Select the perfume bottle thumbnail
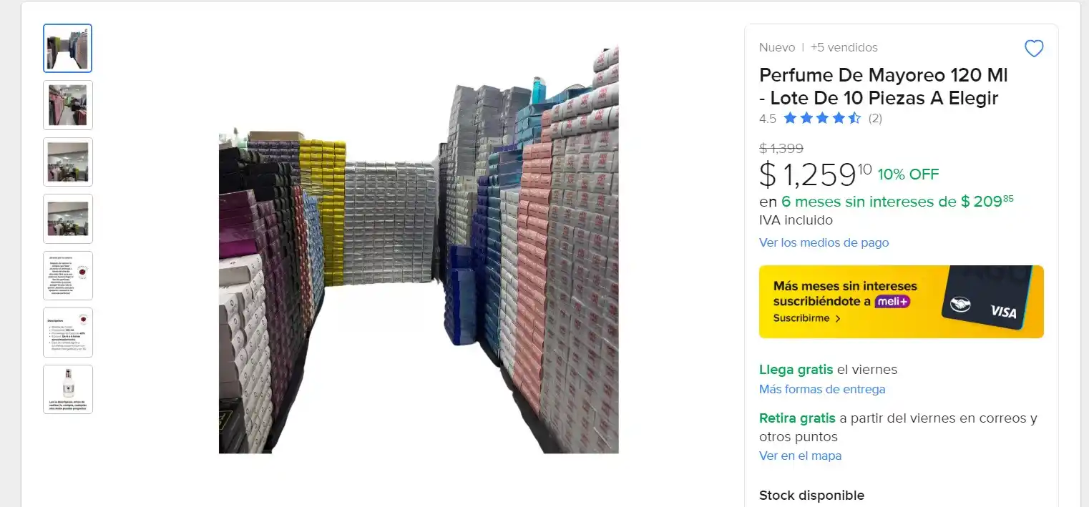The image size is (1089, 507). point(68,390)
